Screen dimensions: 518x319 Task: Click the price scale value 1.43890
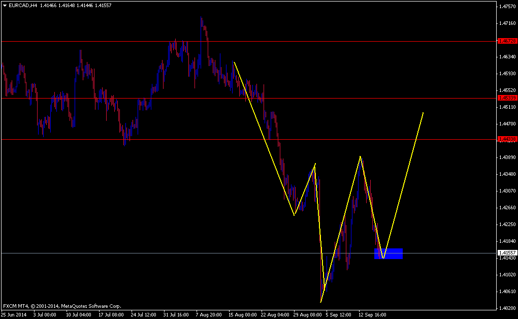(507, 157)
